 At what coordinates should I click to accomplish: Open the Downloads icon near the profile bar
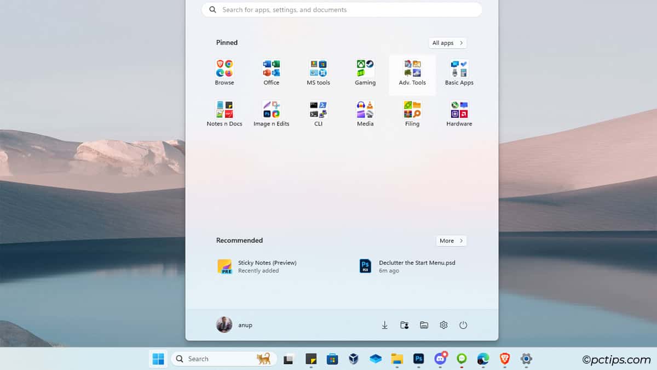click(384, 325)
